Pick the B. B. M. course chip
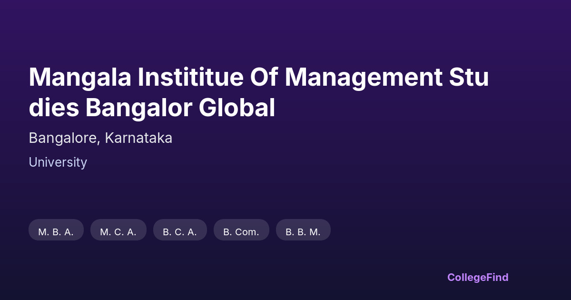This screenshot has height=300, width=571. click(x=303, y=231)
